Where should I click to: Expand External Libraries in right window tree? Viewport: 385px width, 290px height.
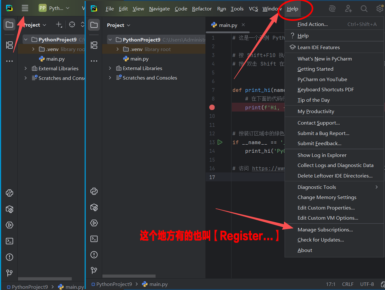(x=110, y=68)
